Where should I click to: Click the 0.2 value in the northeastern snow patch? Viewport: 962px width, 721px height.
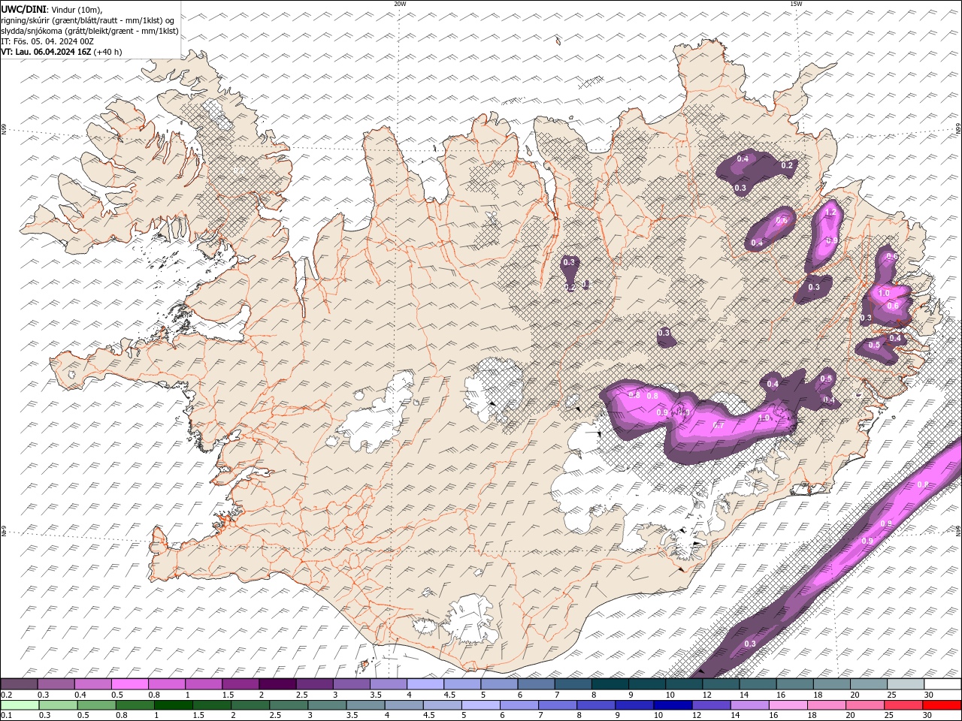point(788,165)
